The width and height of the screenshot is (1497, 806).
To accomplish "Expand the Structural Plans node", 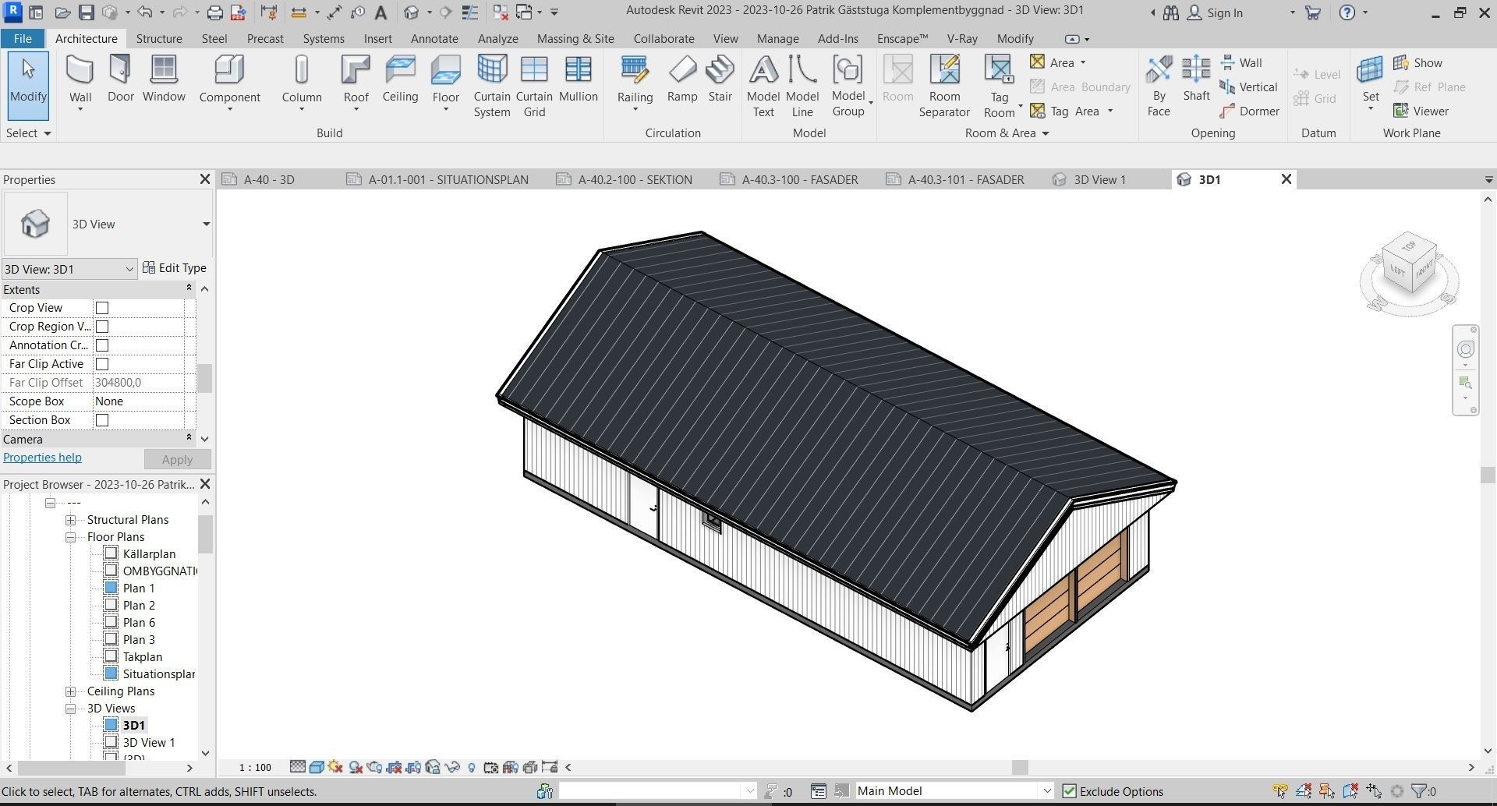I will 70,520.
